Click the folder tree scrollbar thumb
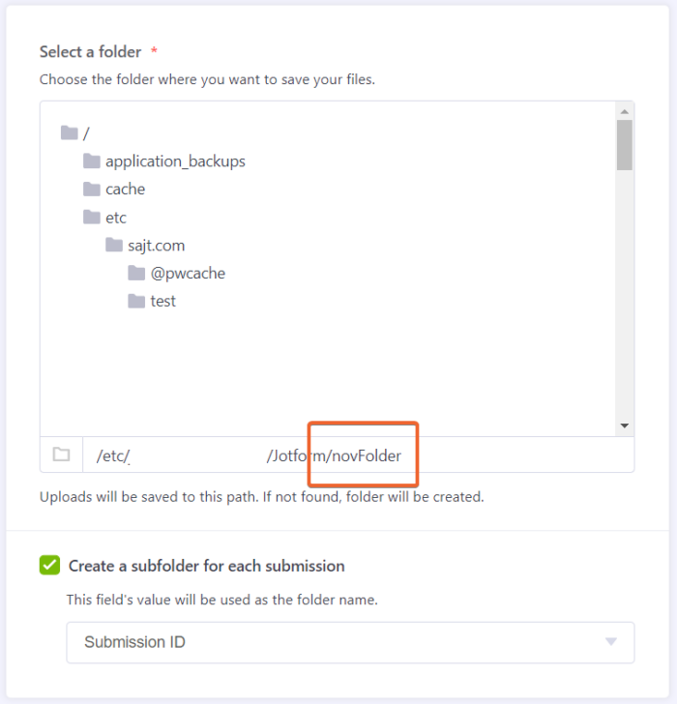The width and height of the screenshot is (677, 704). (624, 145)
